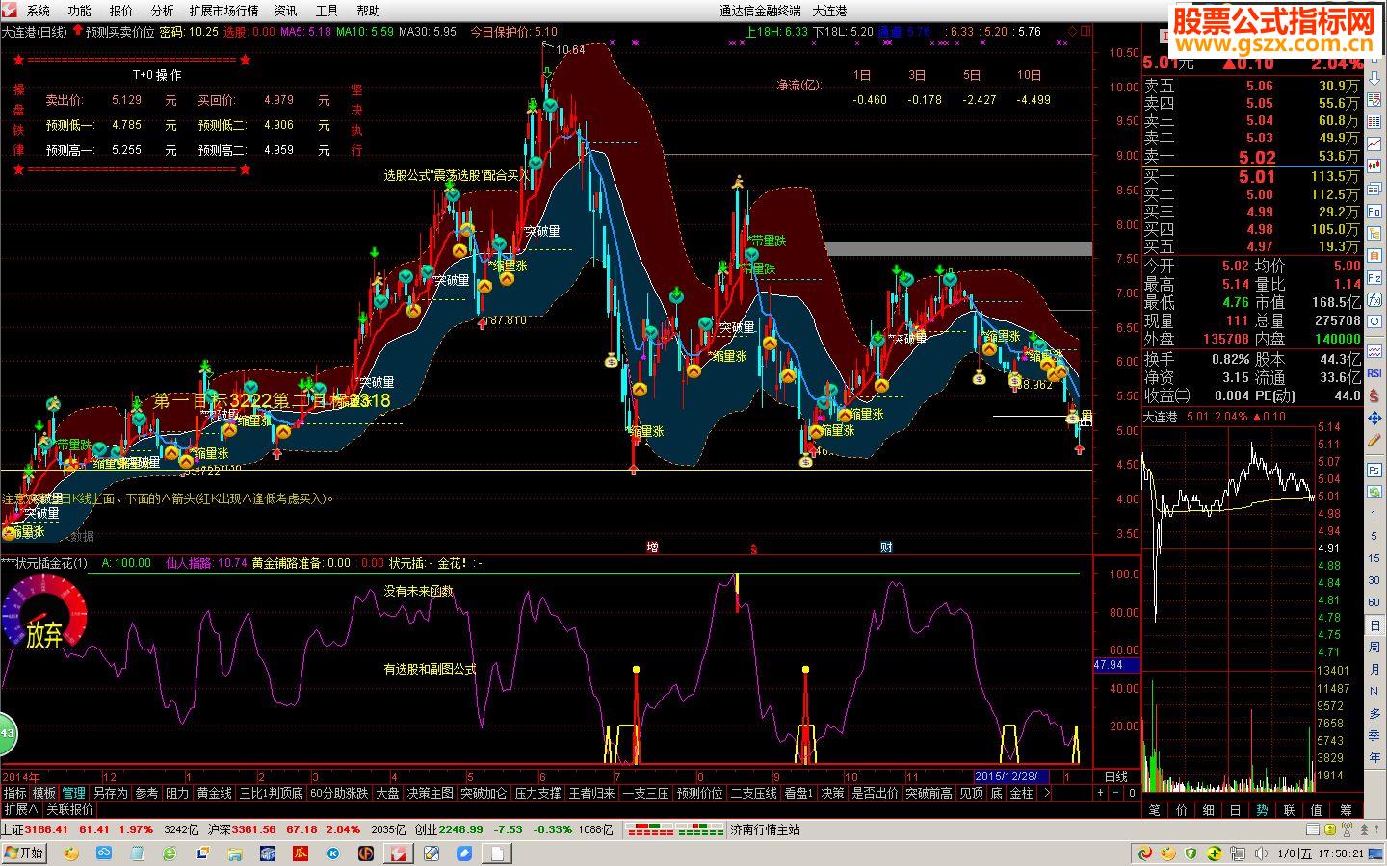
Task: Open the F10 company info icon
Action: coord(1374,211)
